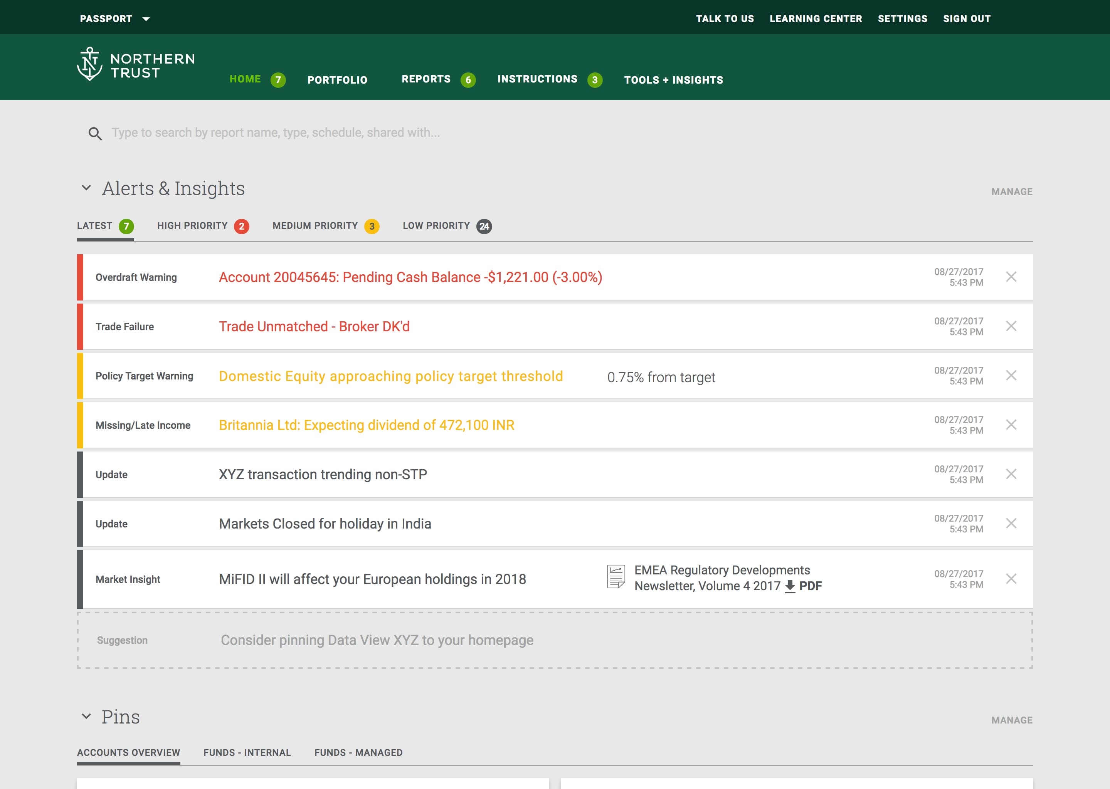The width and height of the screenshot is (1110, 789).
Task: Close the Markets Closed holiday update
Action: click(x=1011, y=523)
